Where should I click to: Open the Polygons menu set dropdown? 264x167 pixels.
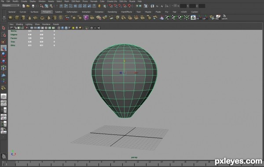(11, 6)
